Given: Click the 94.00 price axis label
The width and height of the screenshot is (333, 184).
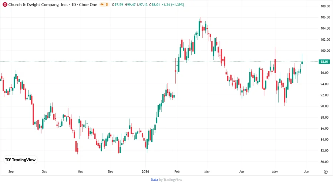Looking at the screenshot, I should tap(325, 84).
